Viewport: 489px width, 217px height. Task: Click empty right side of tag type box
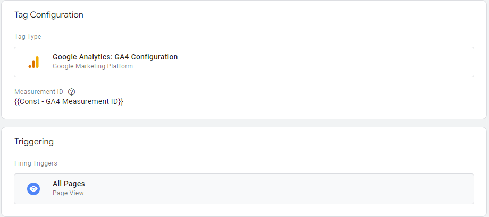pyautogui.click(x=345, y=62)
